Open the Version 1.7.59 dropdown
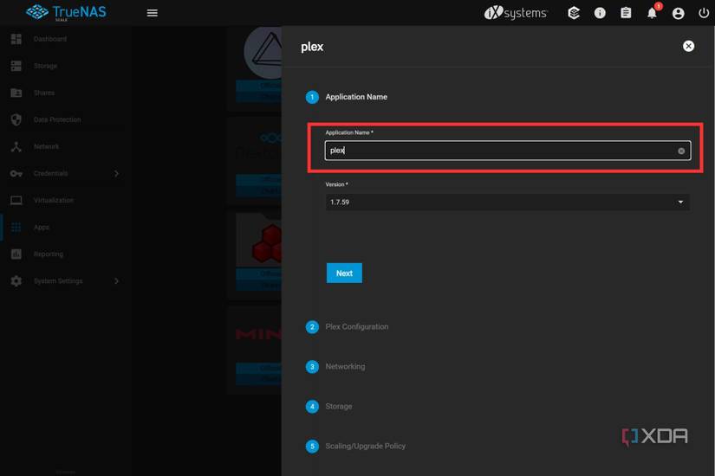 507,202
